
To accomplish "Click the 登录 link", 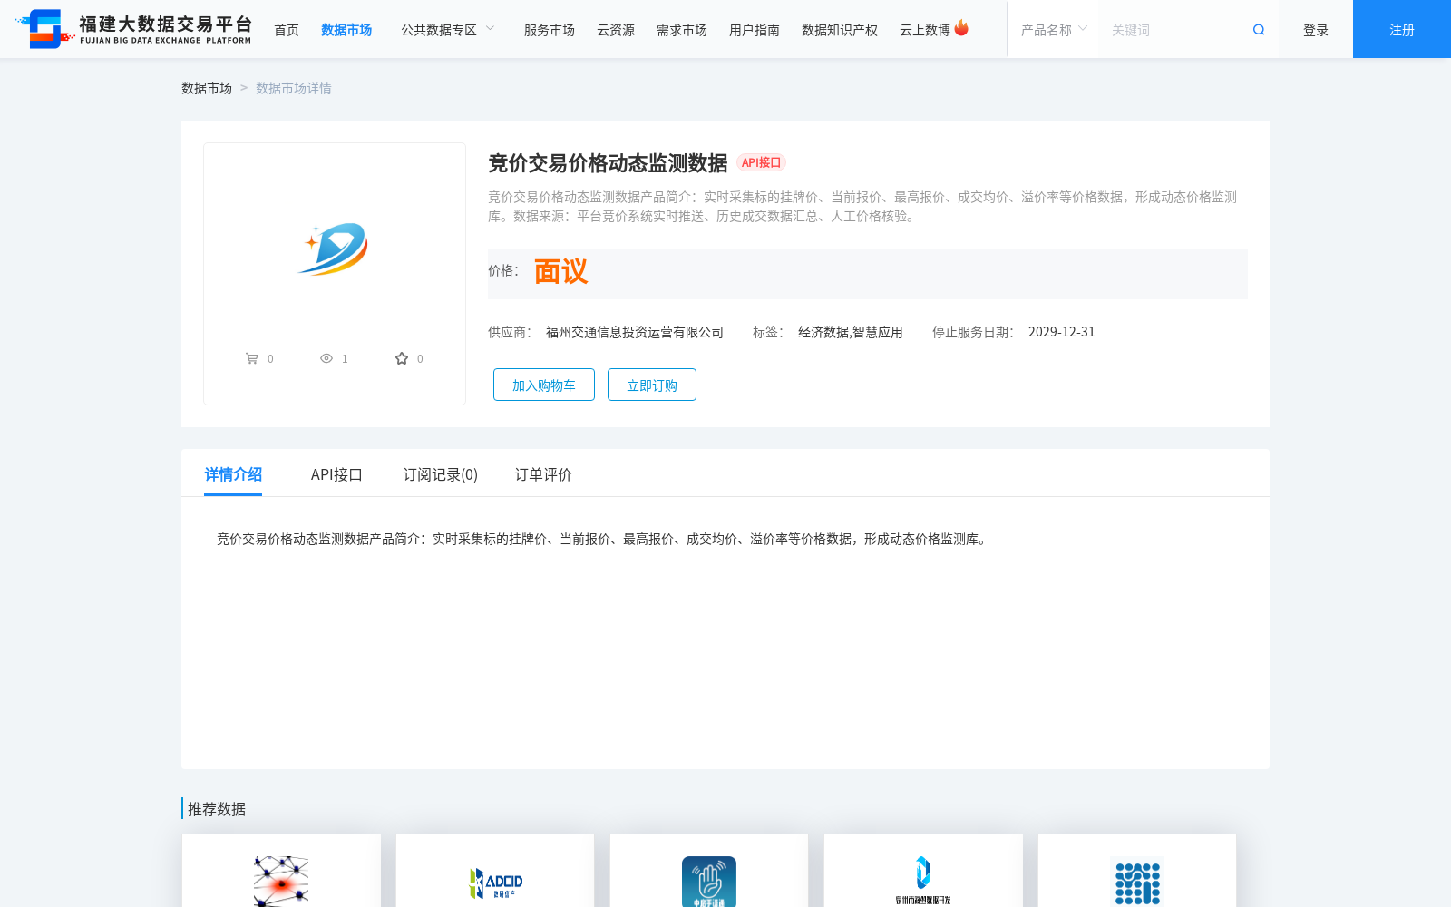I will (x=1316, y=30).
